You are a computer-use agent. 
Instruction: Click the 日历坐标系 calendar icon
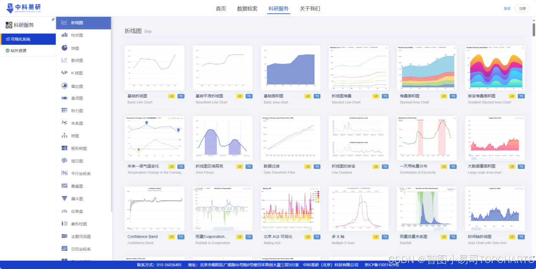point(64,249)
